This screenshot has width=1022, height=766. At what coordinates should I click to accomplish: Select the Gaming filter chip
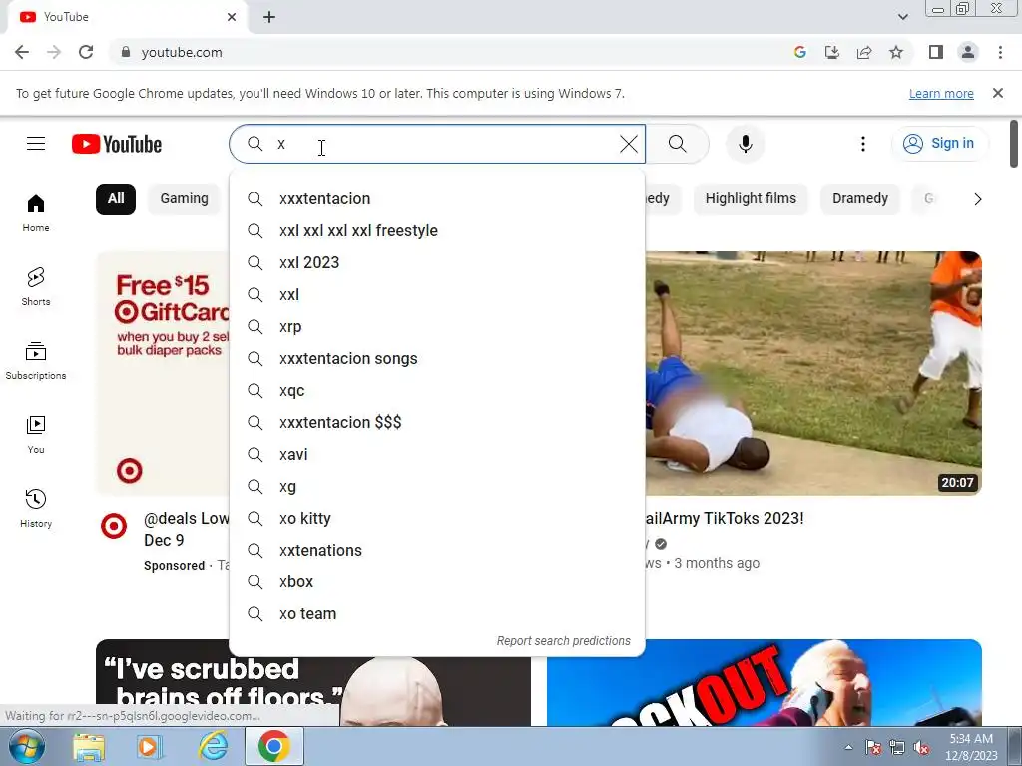click(185, 198)
